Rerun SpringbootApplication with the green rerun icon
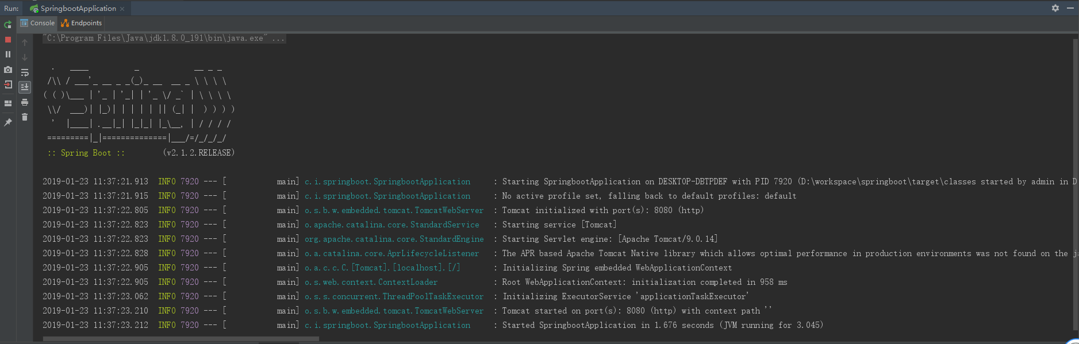The image size is (1079, 344). pyautogui.click(x=8, y=25)
